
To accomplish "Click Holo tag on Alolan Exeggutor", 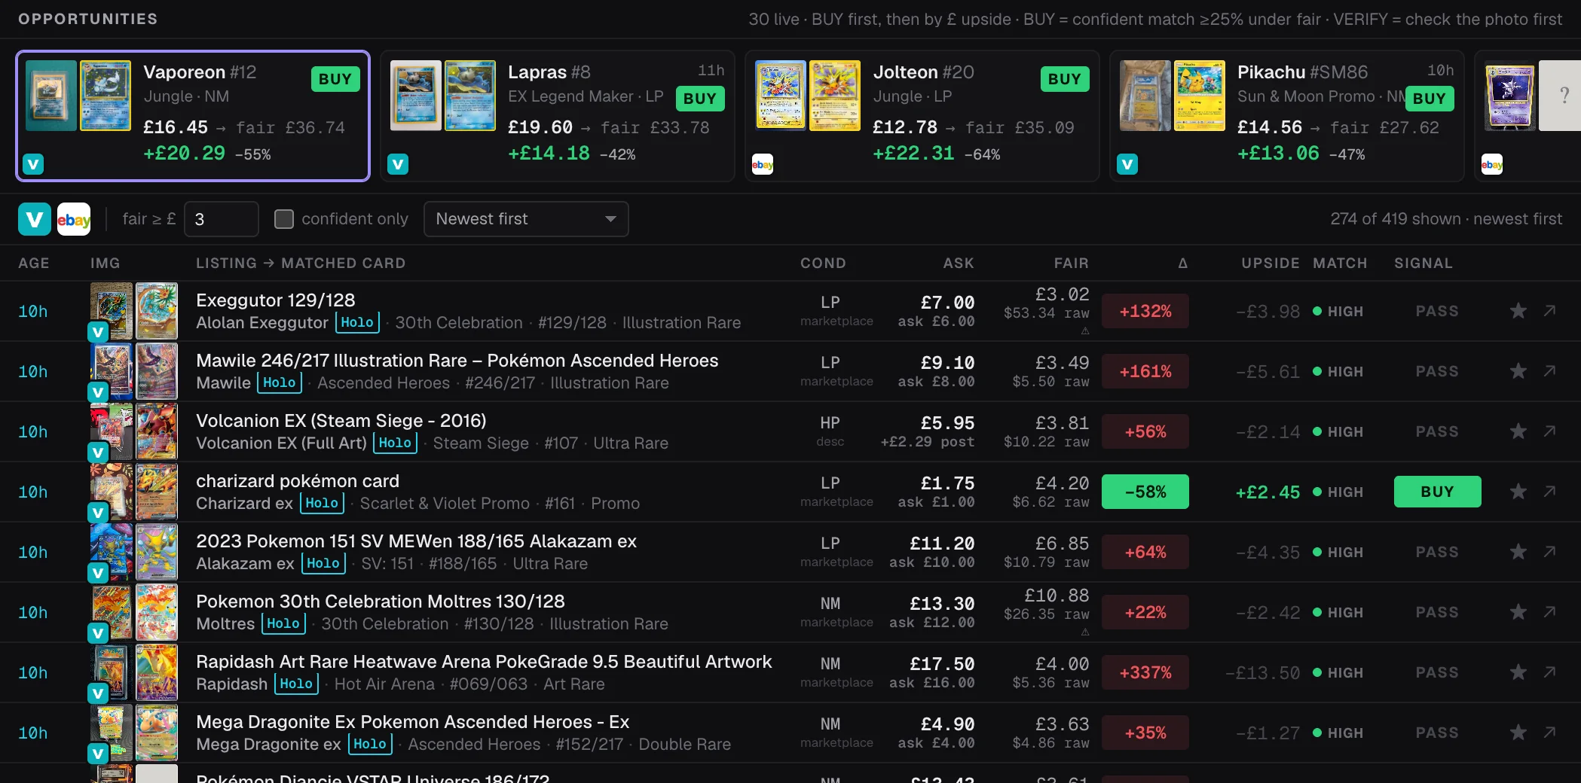I will (357, 322).
